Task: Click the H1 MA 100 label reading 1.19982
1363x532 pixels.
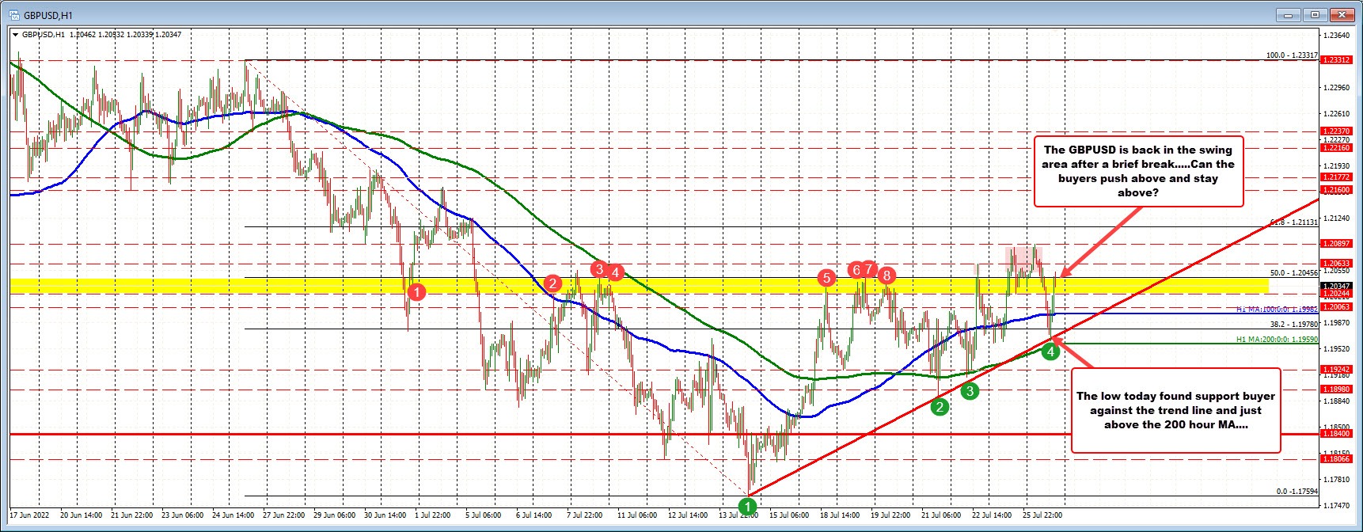Action: click(1277, 310)
